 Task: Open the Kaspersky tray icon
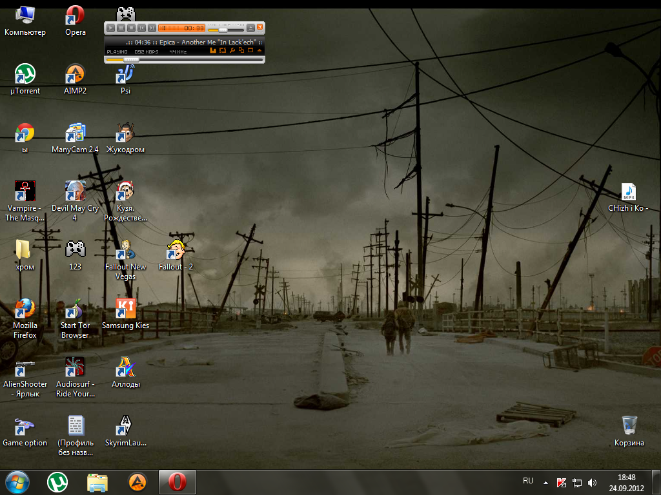click(x=562, y=483)
